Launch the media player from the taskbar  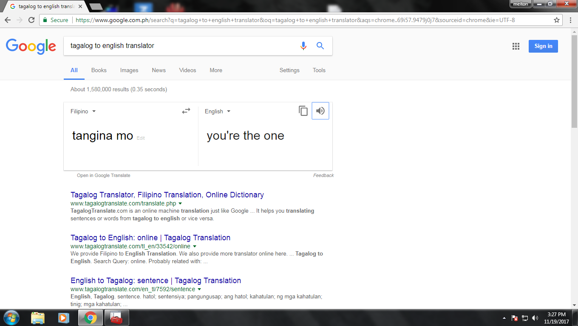point(63,318)
